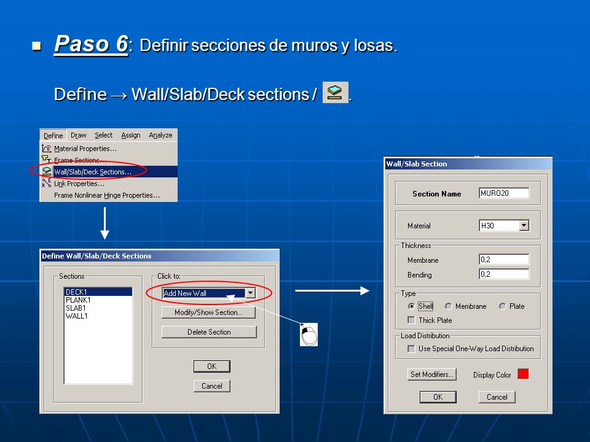The width and height of the screenshot is (590, 442).
Task: Open the Select menu
Action: pyautogui.click(x=103, y=135)
